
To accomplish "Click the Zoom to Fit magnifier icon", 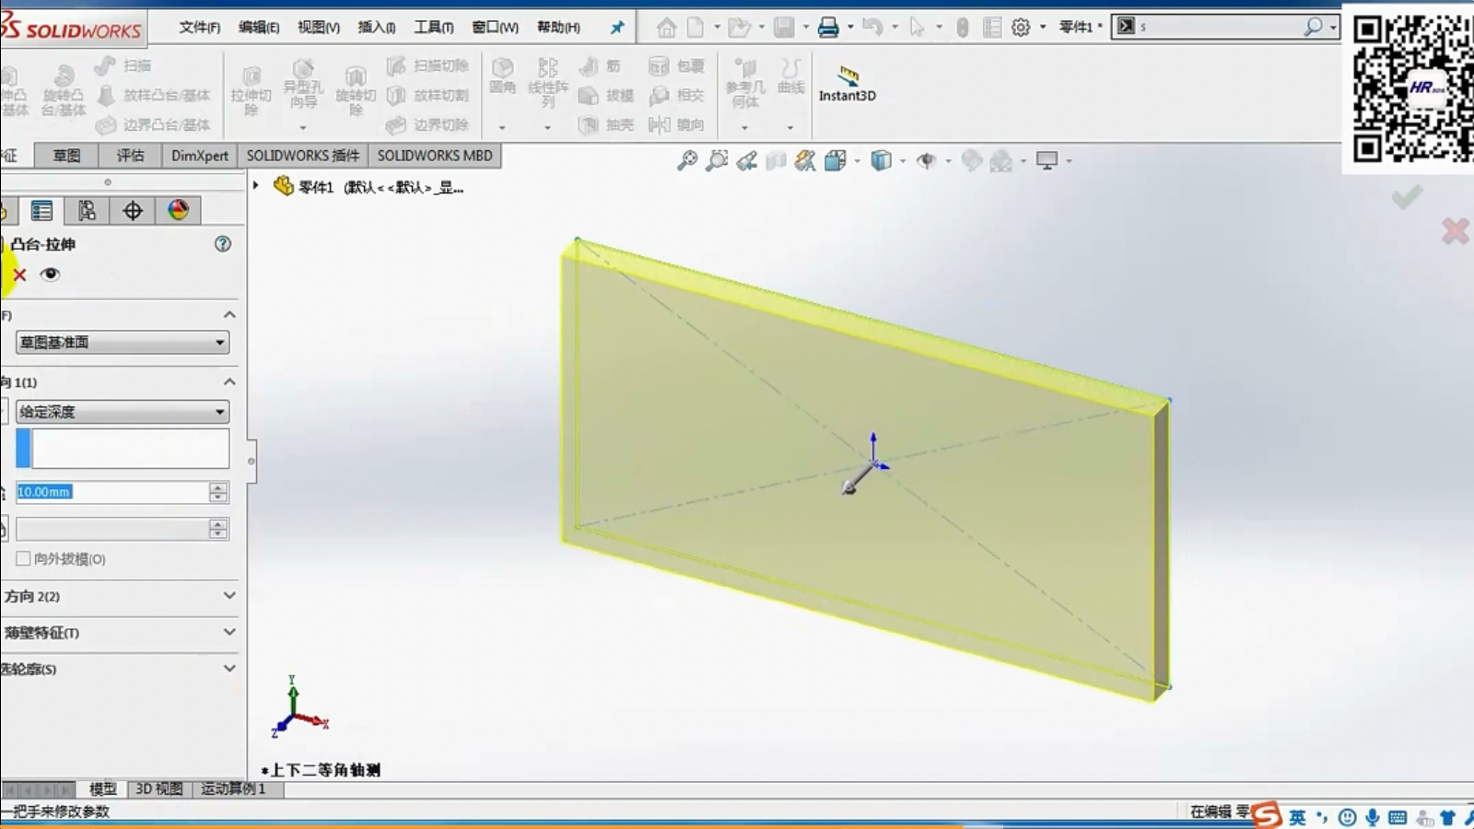I will [x=687, y=161].
